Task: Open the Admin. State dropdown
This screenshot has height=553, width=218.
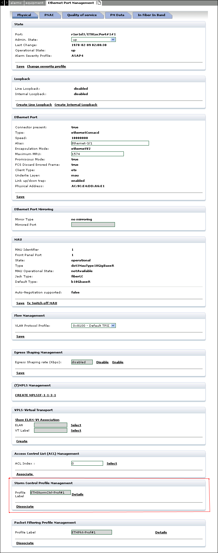Action: [x=94, y=39]
